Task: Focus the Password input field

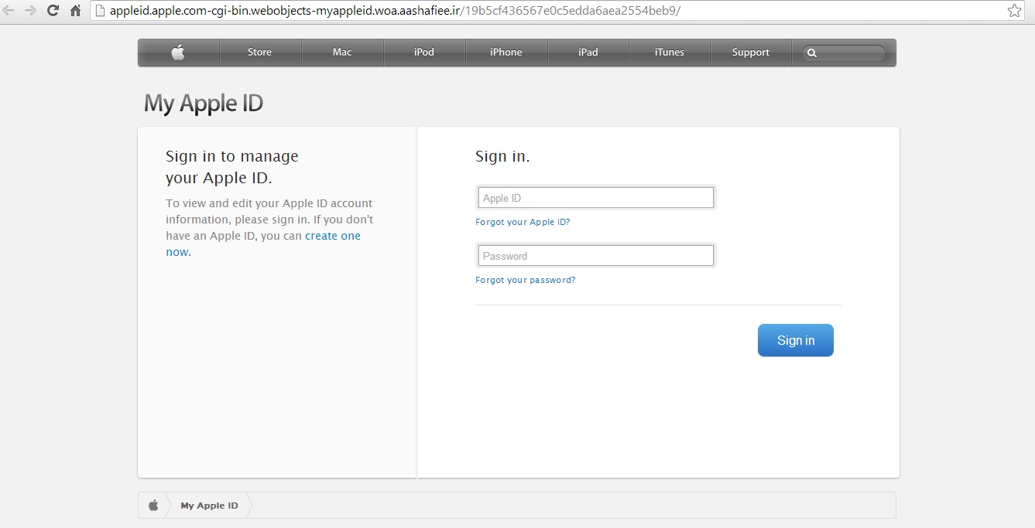Action: tap(596, 256)
